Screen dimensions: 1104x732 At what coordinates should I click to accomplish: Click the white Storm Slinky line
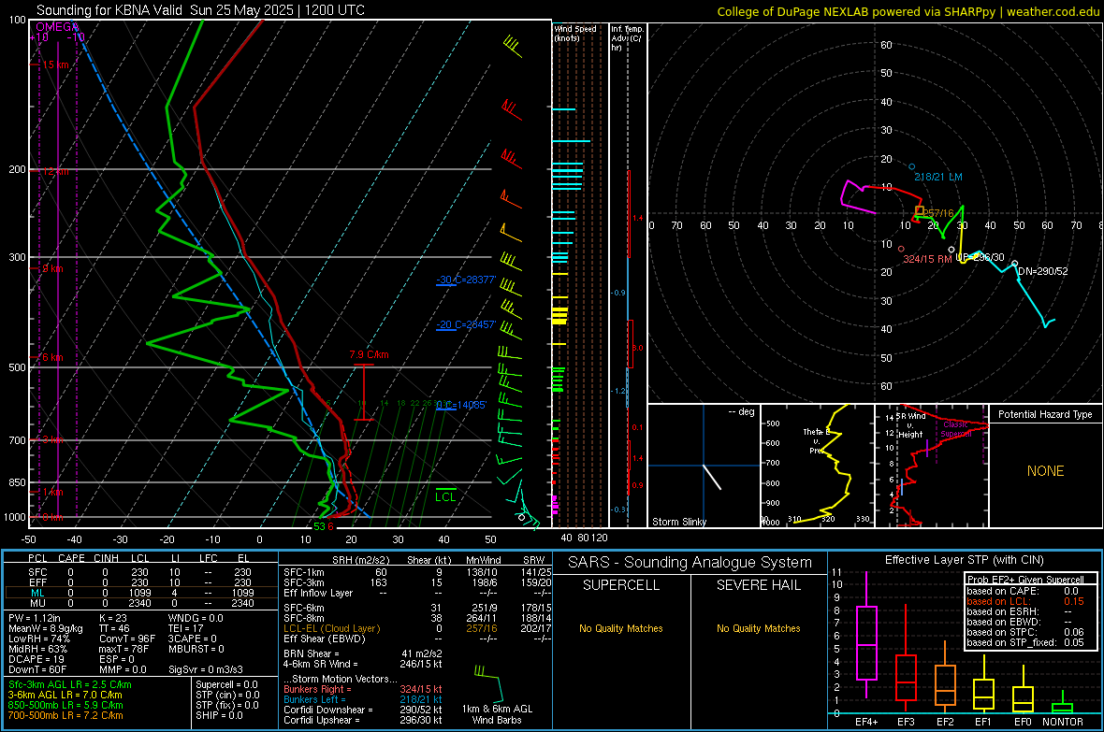(x=713, y=477)
